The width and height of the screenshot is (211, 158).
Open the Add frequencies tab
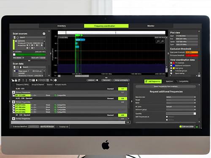click(x=153, y=81)
